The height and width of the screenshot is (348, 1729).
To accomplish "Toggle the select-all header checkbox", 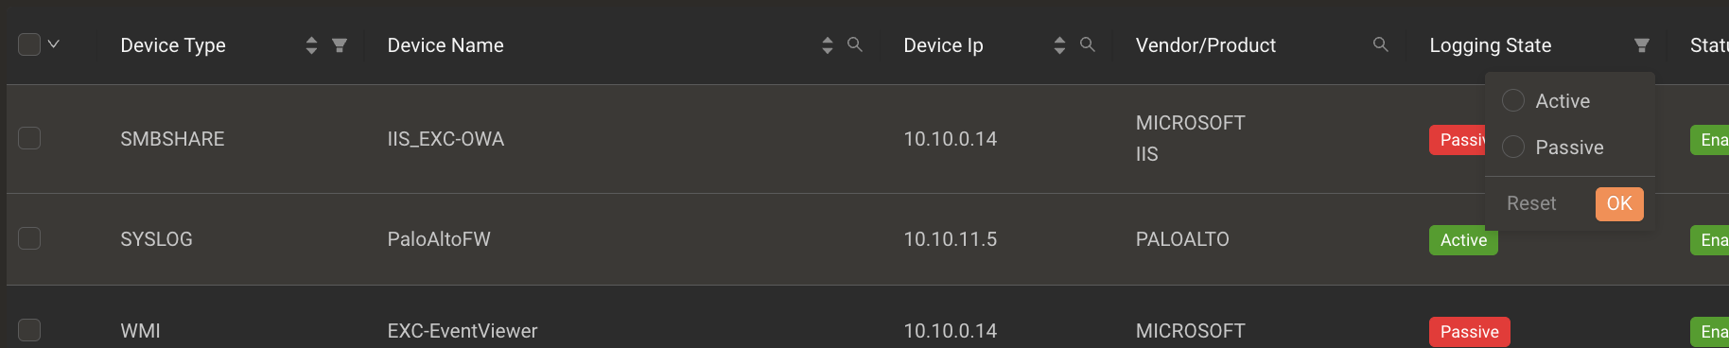I will coord(29,44).
